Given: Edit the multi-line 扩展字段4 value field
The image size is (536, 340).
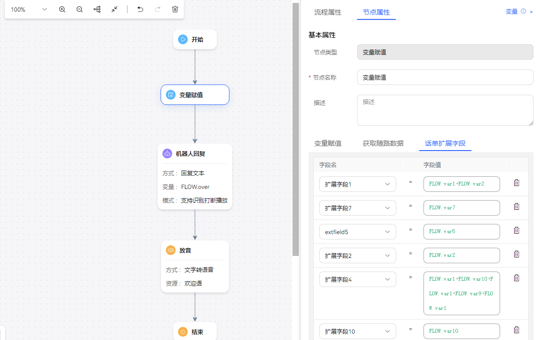Looking at the screenshot, I should pyautogui.click(x=461, y=293).
